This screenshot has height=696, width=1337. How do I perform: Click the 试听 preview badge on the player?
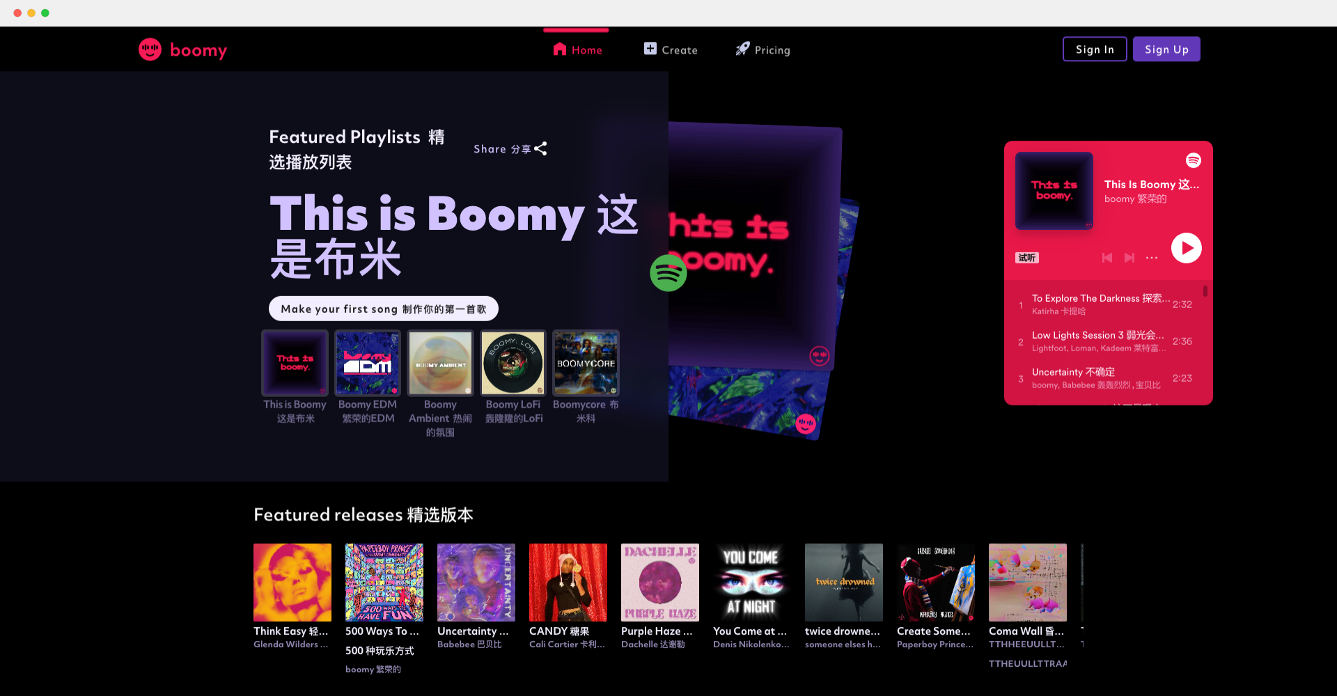click(x=1026, y=257)
